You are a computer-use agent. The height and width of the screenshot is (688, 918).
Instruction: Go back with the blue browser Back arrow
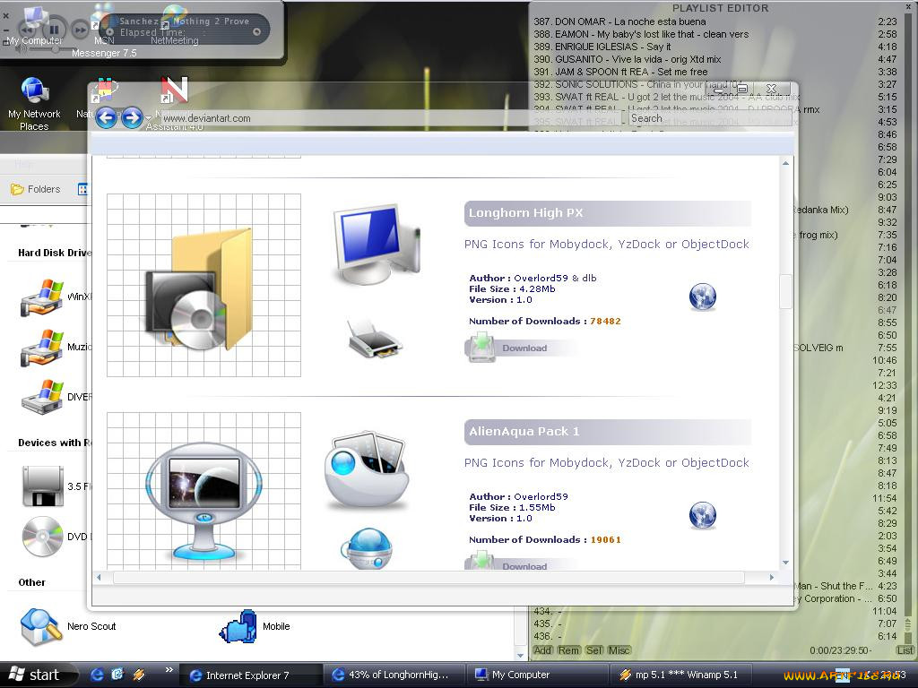click(106, 118)
